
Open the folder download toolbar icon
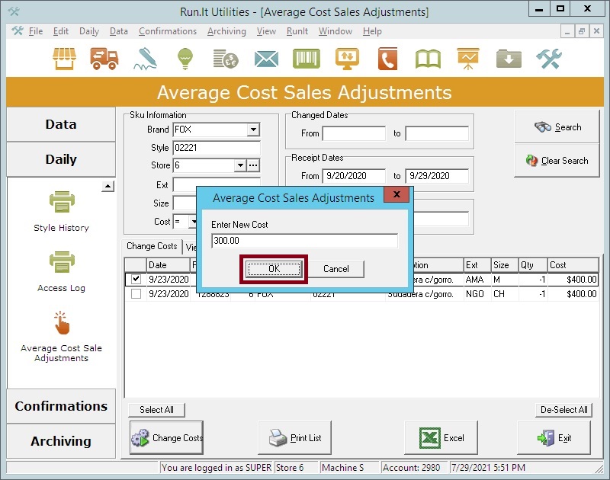(x=509, y=59)
